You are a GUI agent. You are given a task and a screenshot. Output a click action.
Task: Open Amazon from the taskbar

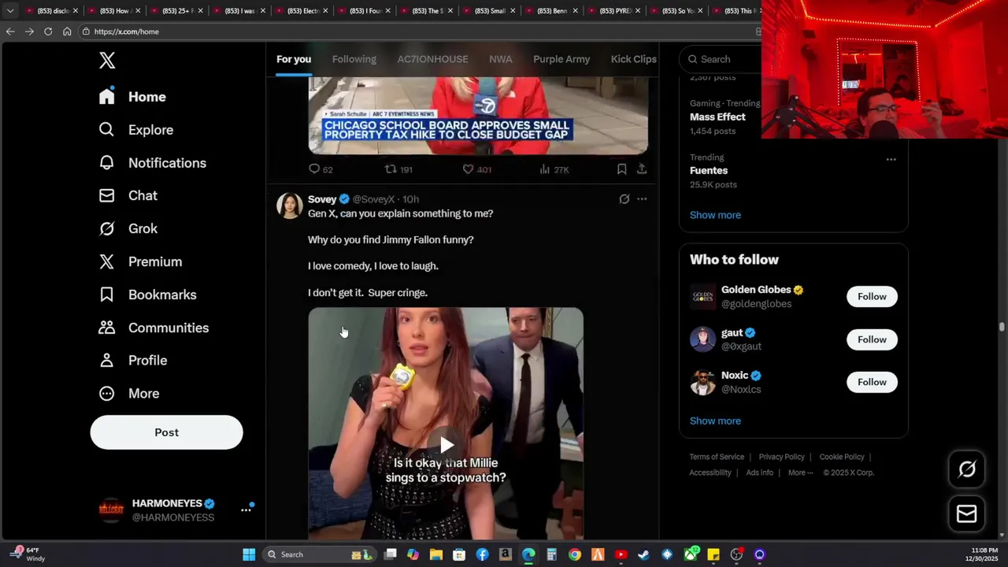coord(506,554)
